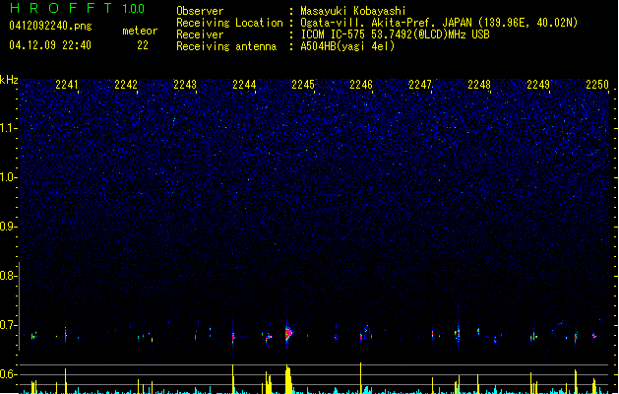Click the 2246 time marker
The height and width of the screenshot is (394, 619).
click(361, 85)
